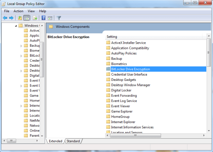Switch to the Extended tab

pos(56,141)
